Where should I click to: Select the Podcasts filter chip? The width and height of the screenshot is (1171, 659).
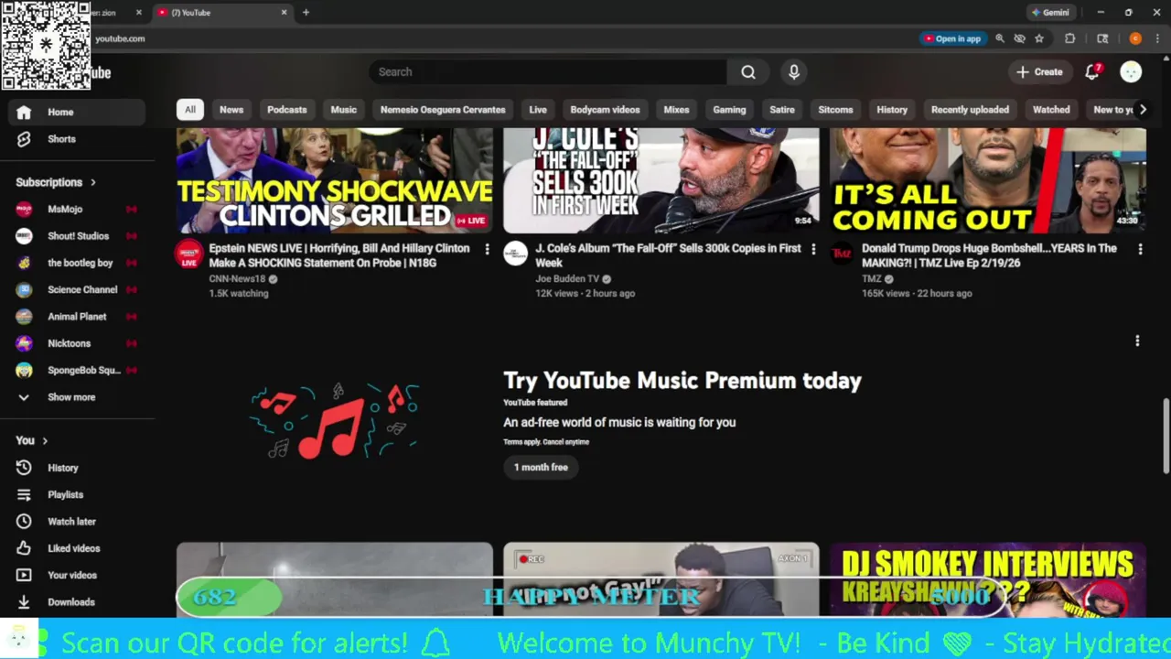[x=287, y=110]
